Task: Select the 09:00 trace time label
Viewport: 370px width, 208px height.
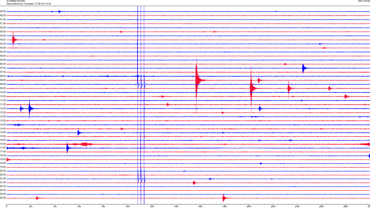Action: point(3,84)
